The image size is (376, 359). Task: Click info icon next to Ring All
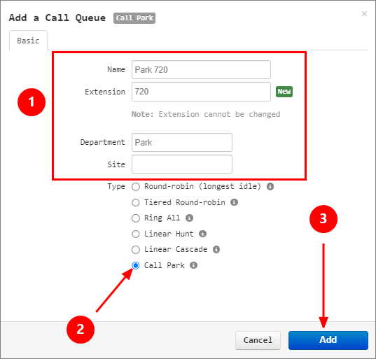click(x=189, y=218)
